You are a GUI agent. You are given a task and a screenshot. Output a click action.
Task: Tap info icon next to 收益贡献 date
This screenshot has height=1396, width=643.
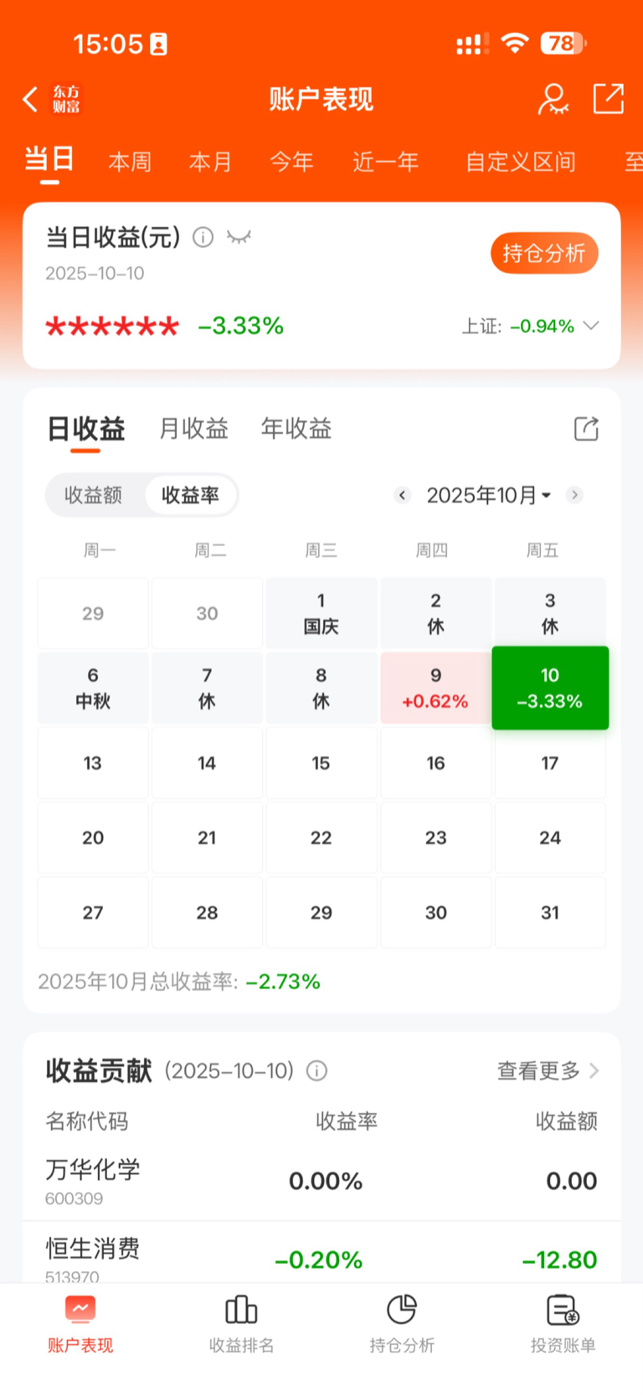[x=316, y=1070]
